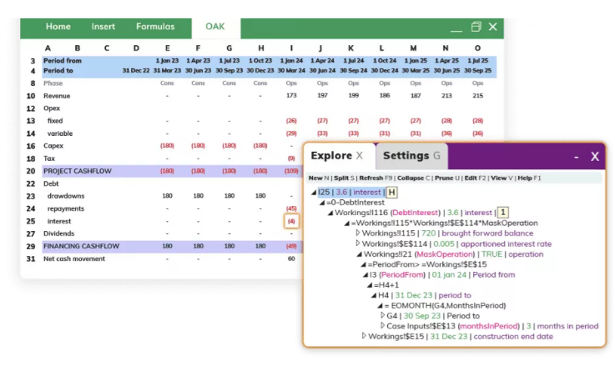Click the H badge next to I25 interest
615x376 pixels.
[392, 193]
